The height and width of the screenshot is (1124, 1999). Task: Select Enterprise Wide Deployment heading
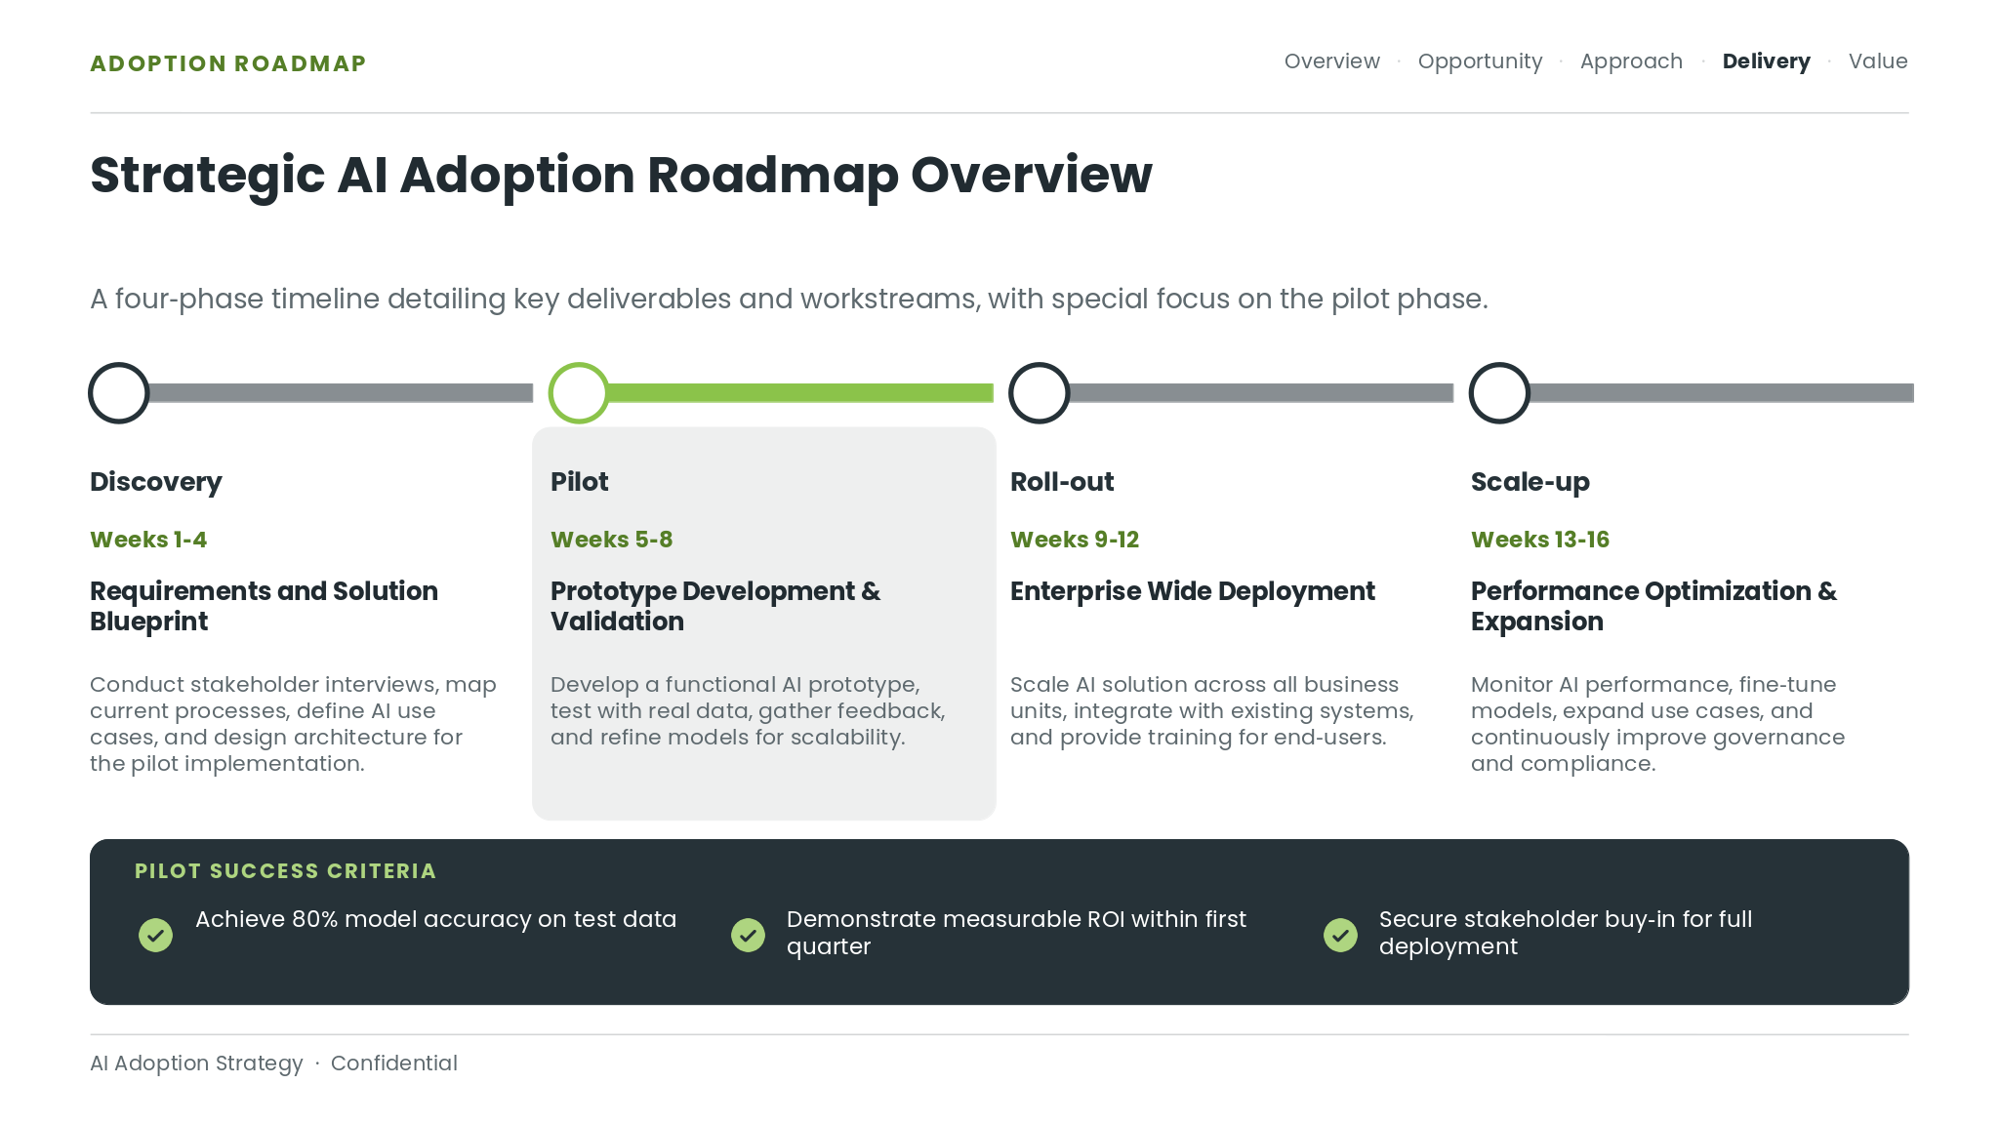pos(1192,591)
